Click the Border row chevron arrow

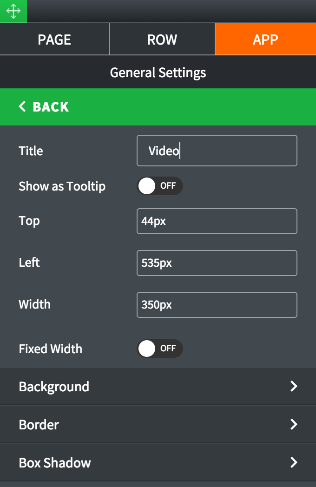[x=294, y=425]
